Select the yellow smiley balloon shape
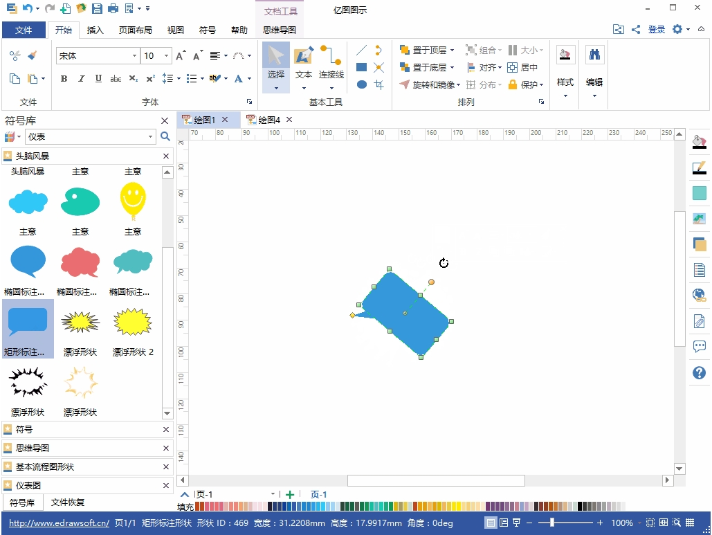The image size is (712, 535). pyautogui.click(x=133, y=201)
